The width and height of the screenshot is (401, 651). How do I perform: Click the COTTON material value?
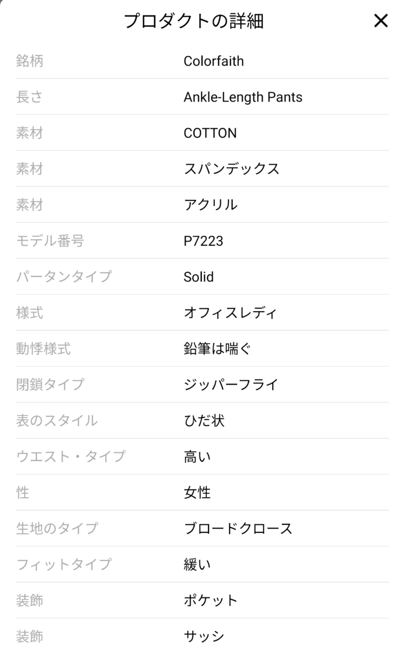[210, 133]
